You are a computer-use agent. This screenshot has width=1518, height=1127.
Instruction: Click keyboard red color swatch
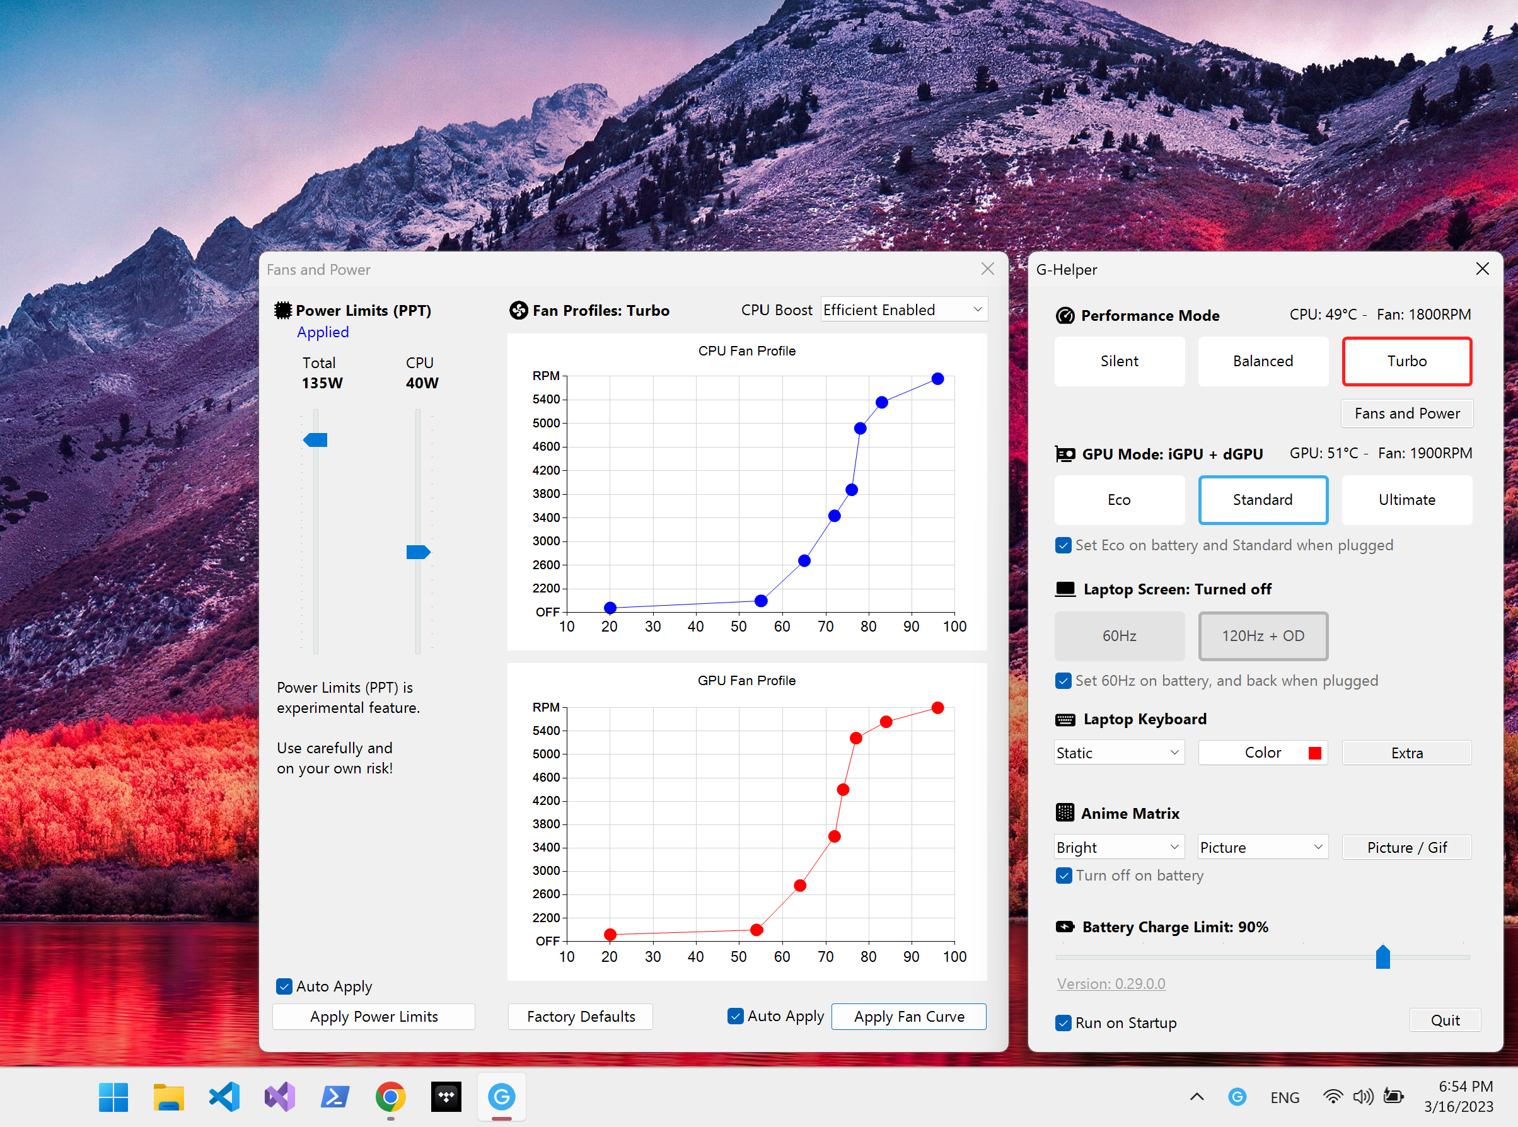click(1314, 753)
